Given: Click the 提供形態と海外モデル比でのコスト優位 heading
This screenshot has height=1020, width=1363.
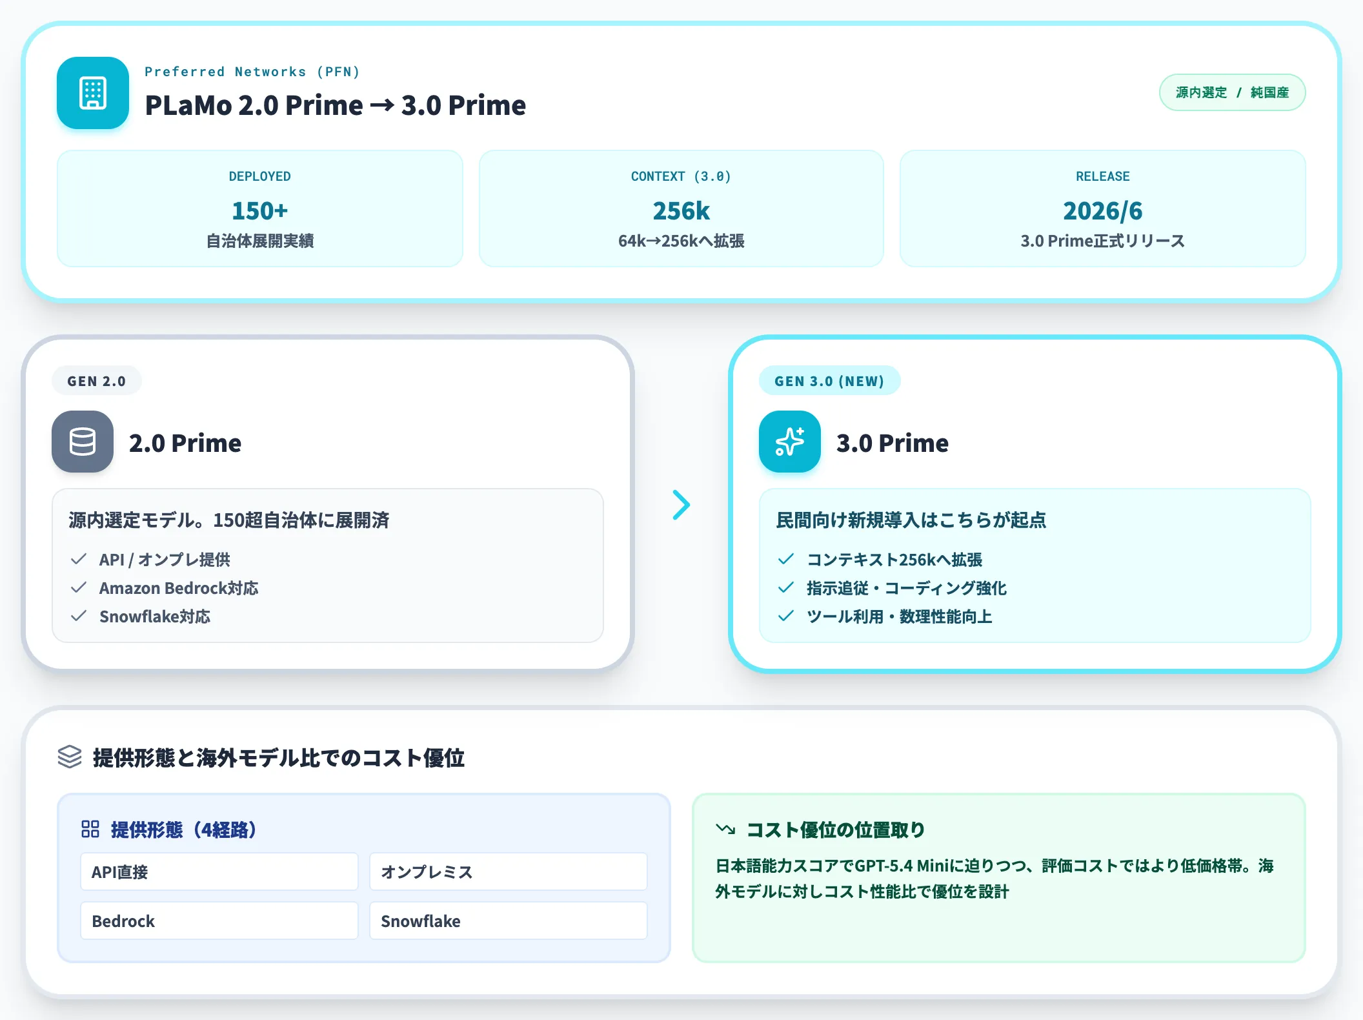Looking at the screenshot, I should click(x=279, y=757).
